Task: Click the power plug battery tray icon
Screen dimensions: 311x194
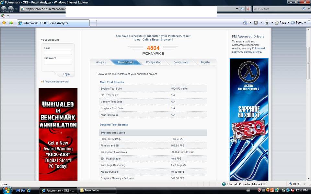Action: [284, 190]
